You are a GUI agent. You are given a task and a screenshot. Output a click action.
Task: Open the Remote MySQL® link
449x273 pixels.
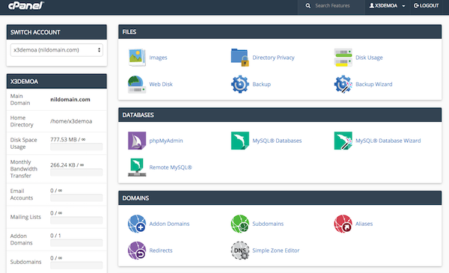pyautogui.click(x=171, y=167)
